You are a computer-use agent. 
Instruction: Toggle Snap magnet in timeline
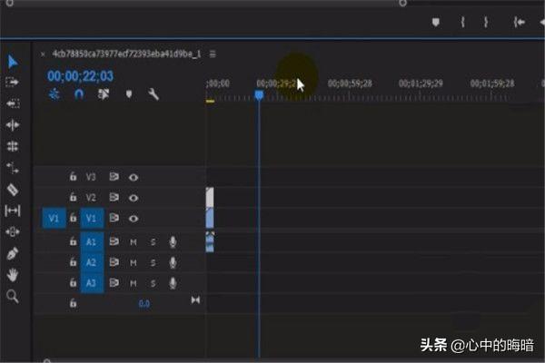tap(79, 94)
